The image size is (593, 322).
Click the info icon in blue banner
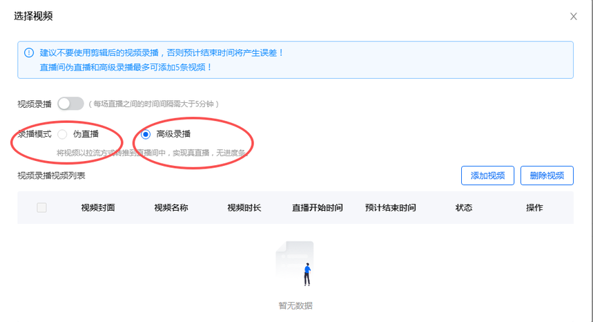[29, 53]
